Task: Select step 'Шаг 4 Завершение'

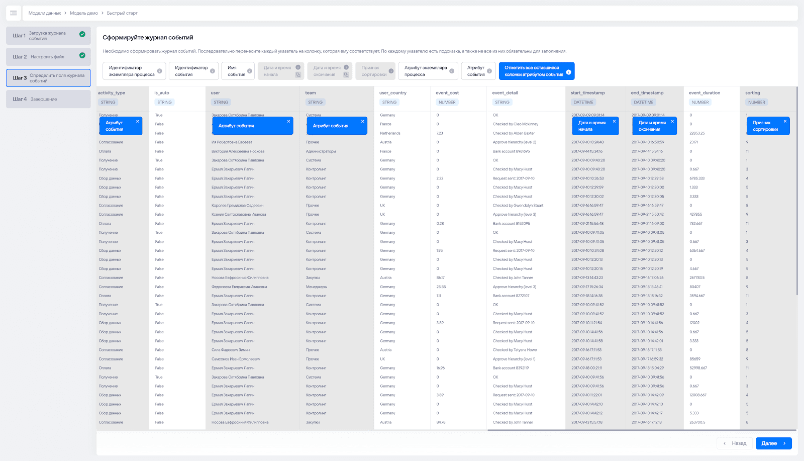Action: pos(48,99)
